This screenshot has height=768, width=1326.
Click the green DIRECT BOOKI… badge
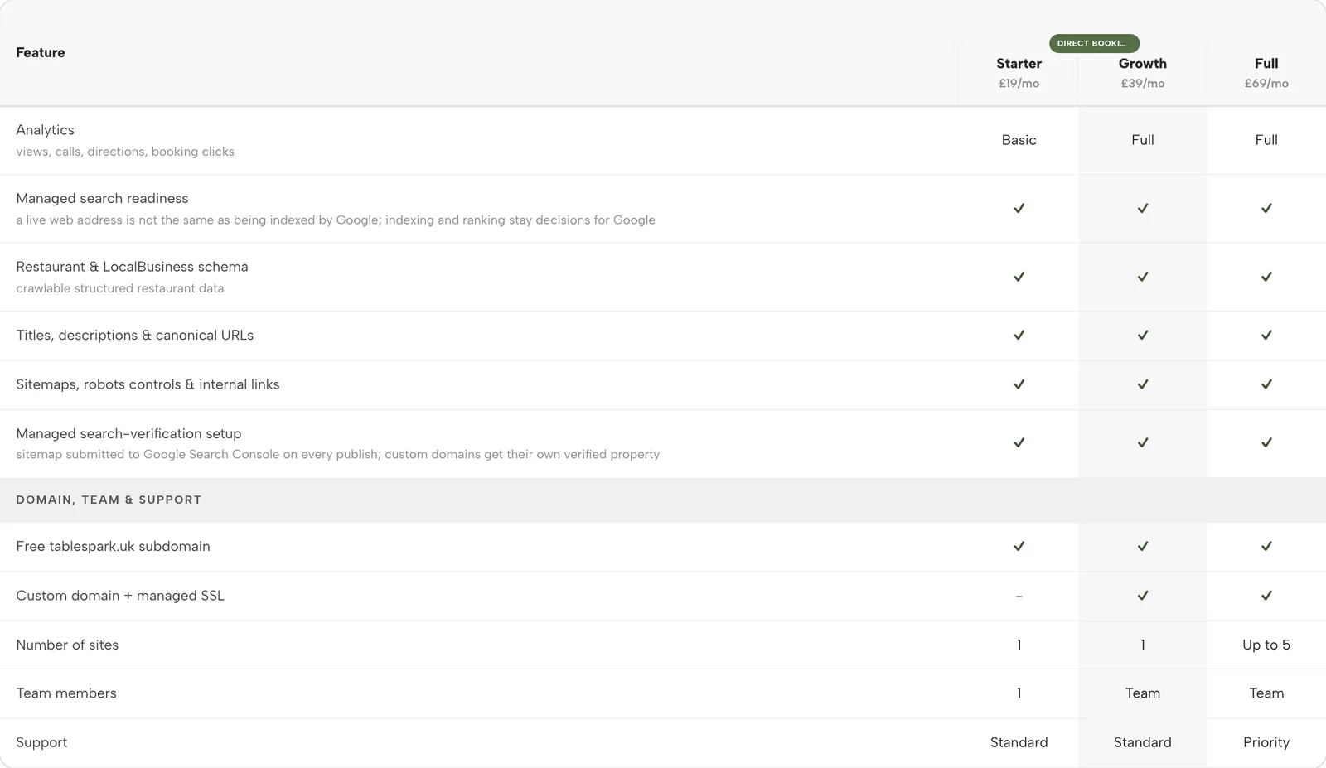[x=1094, y=43]
